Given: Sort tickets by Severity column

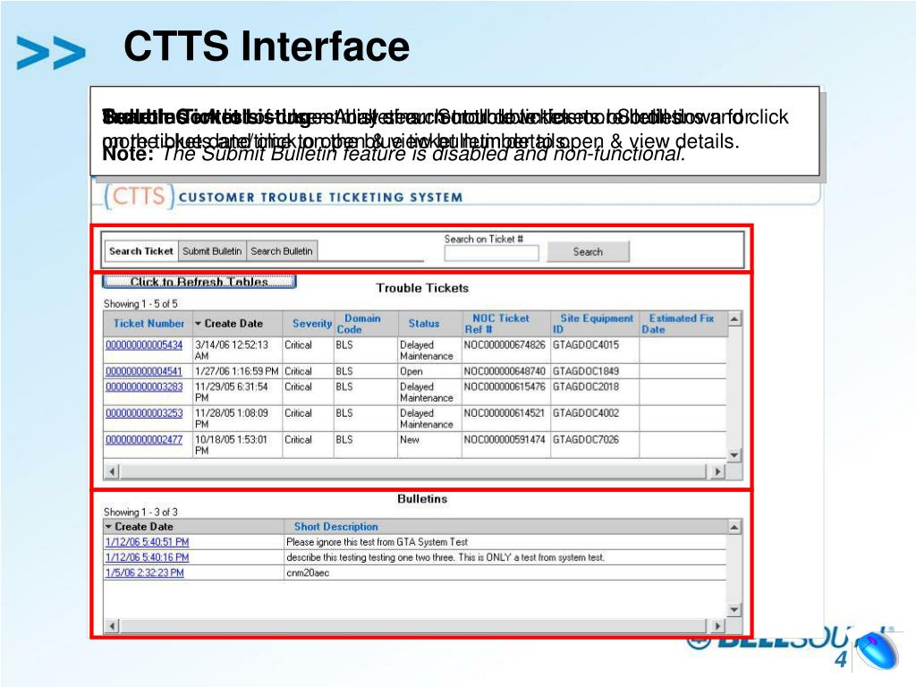Looking at the screenshot, I should pyautogui.click(x=312, y=324).
